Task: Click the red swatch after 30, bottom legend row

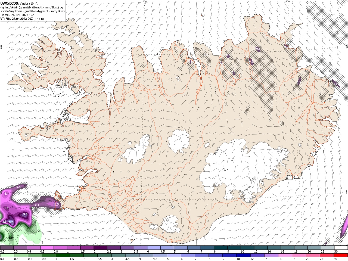Action: coord(341,255)
